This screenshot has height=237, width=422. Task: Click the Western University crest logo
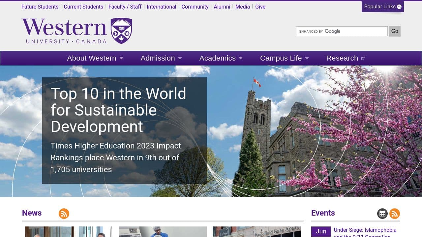(x=121, y=30)
